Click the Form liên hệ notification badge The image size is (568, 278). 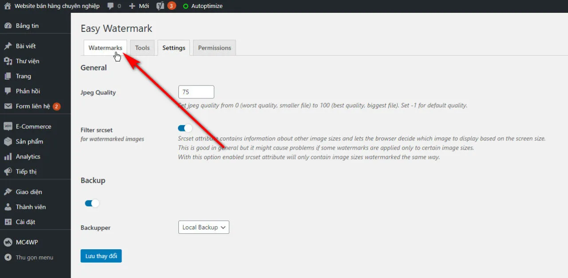click(56, 106)
